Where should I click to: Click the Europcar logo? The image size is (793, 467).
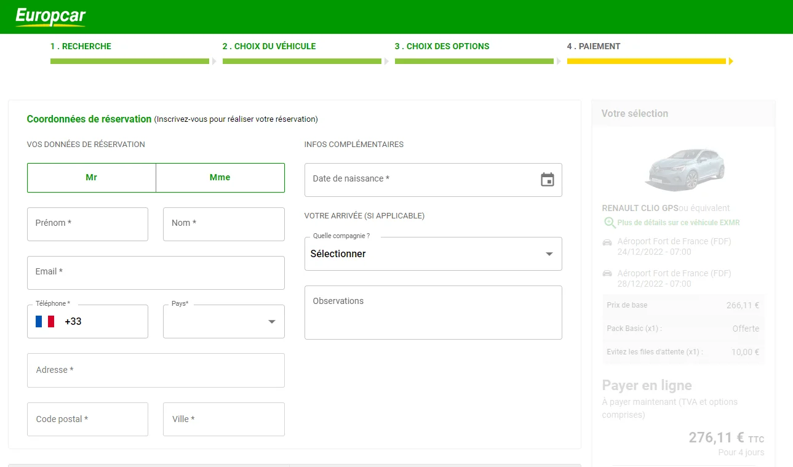[50, 17]
